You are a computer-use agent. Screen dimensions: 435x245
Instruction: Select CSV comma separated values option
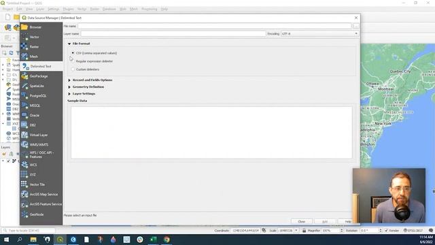(94, 53)
